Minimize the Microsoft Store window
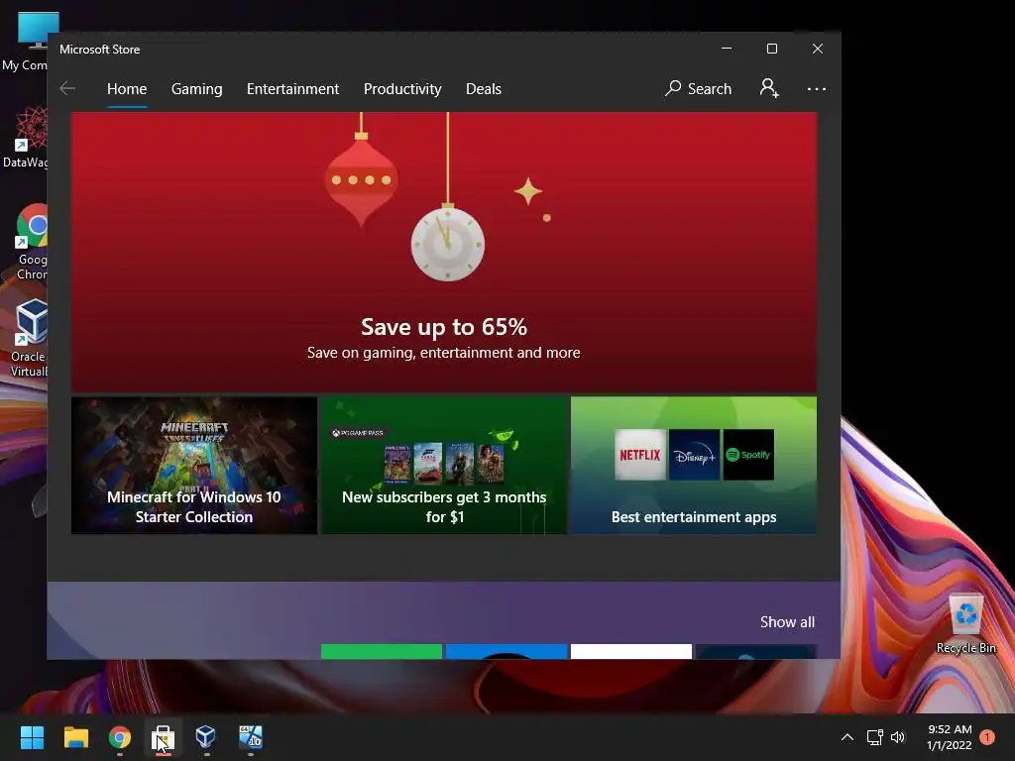 coord(727,49)
